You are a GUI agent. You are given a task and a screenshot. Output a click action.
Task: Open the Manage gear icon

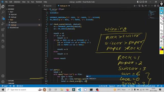point(3,82)
